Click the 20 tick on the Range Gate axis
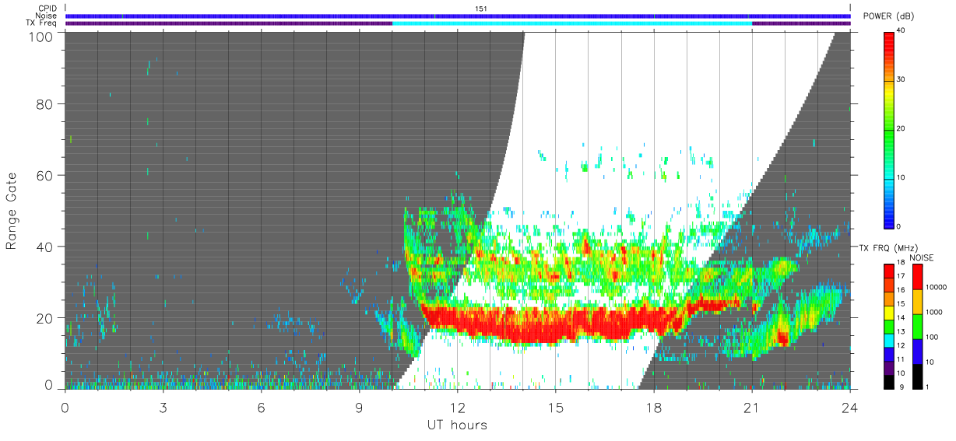Screen dimensions: 956x441 coord(45,318)
